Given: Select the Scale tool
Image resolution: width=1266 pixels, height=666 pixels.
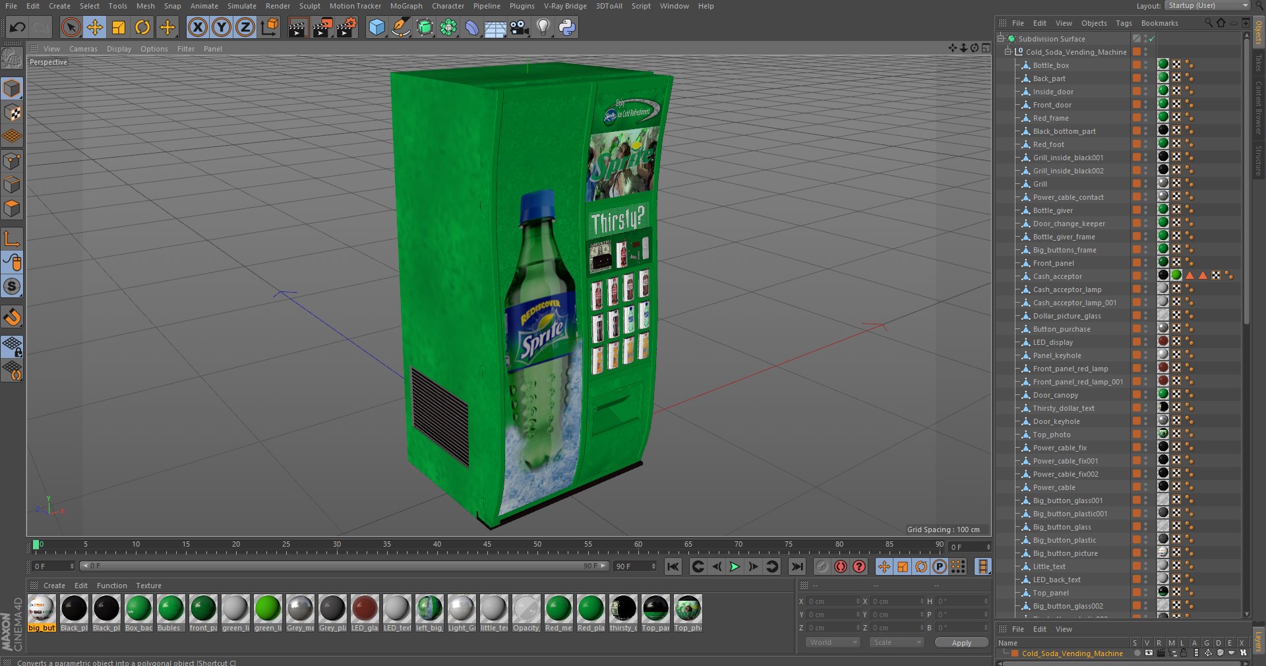Looking at the screenshot, I should tap(119, 27).
